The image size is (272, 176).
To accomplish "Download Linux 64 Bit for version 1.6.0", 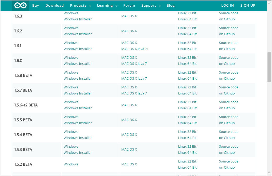I will coord(187,64).
